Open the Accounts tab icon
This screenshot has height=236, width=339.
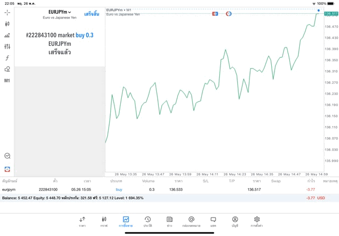tap(235, 221)
